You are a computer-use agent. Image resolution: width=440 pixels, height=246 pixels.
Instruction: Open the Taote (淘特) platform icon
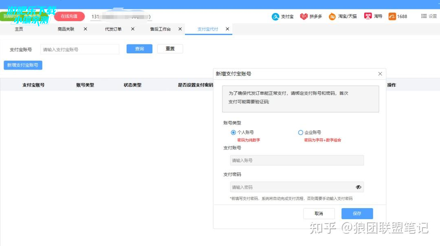tap(367, 16)
